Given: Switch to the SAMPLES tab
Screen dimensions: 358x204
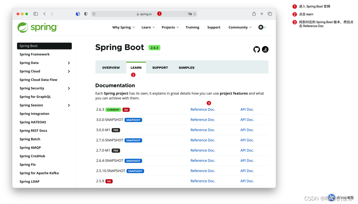Looking at the screenshot, I should [x=187, y=68].
